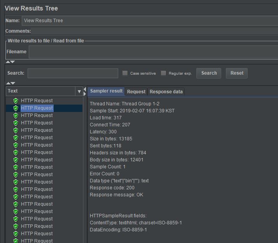Viewport: 278px width, 243px height.
Task: Click the View Results Tree panel heading
Action: [31, 8]
